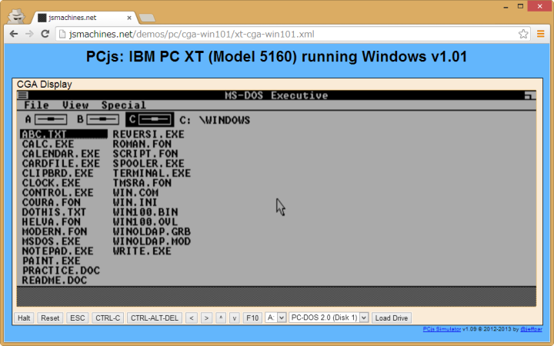Select file NOTEPAD.EXE

58,251
